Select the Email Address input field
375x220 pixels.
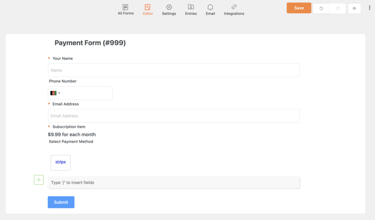point(174,116)
